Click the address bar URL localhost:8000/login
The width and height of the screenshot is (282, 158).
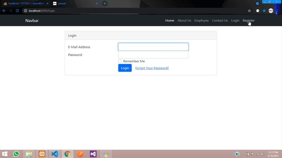(x=42, y=11)
